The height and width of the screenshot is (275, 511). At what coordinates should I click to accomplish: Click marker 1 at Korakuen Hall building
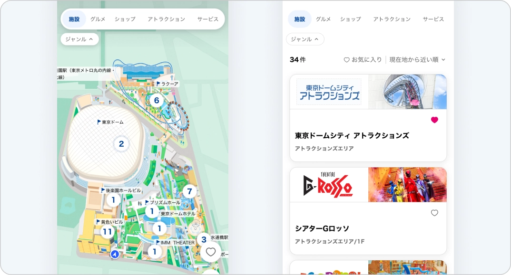113,200
